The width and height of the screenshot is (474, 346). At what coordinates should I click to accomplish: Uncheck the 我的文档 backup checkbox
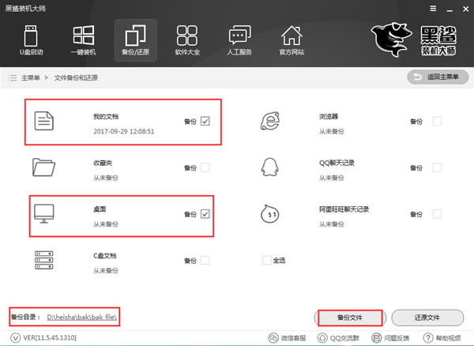205,121
